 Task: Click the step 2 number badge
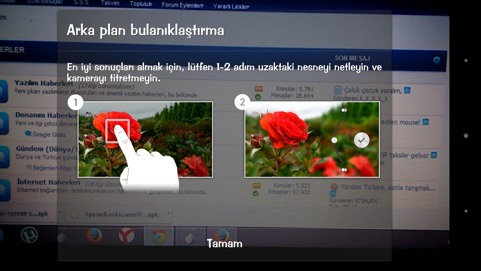tap(242, 102)
